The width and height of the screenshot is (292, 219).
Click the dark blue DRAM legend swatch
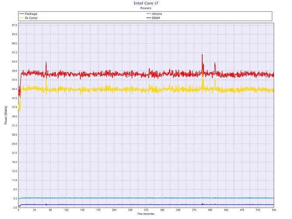tap(149, 18)
